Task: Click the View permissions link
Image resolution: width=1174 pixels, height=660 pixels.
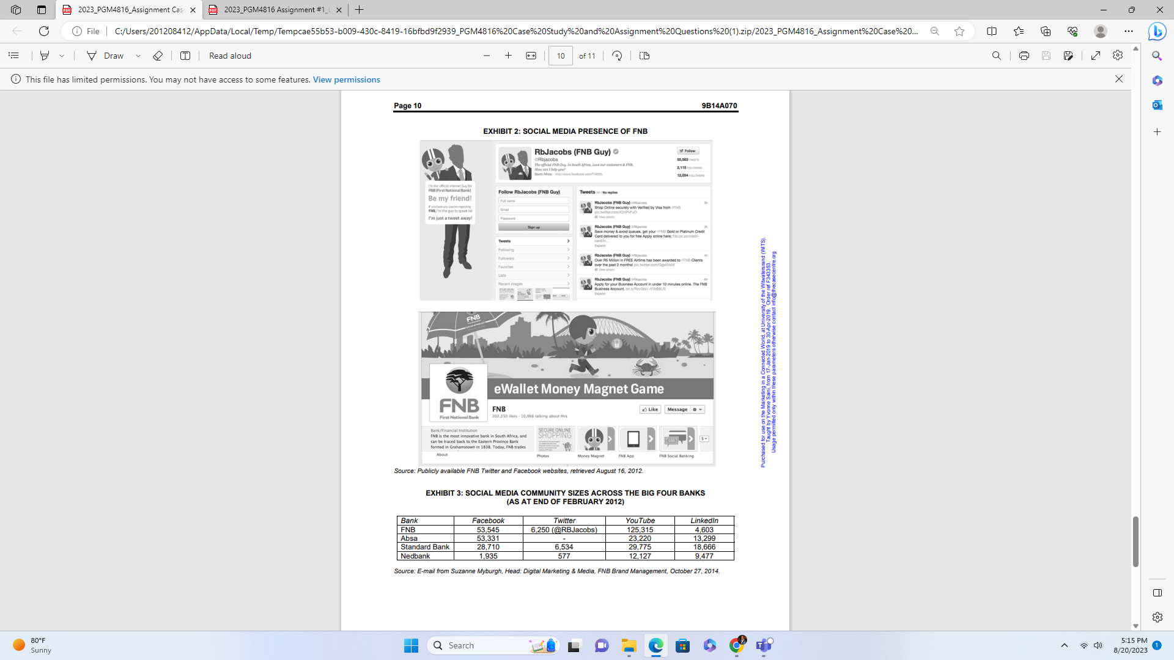Action: tap(346, 79)
